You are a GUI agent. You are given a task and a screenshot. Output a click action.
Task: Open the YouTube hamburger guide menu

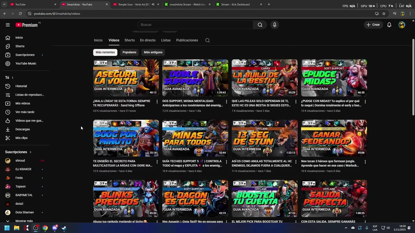tap(8, 25)
